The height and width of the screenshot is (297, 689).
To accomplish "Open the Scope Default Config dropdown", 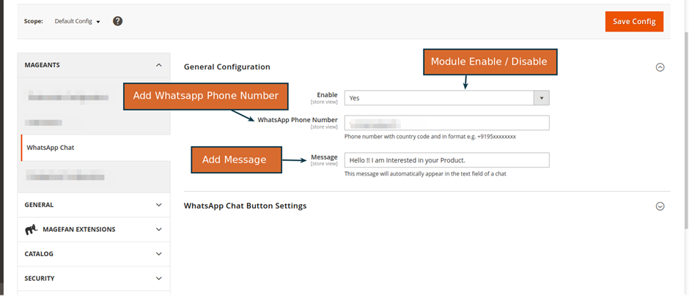I will [78, 21].
